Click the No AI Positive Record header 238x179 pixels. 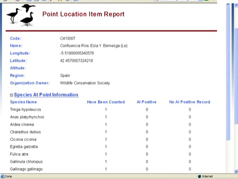189,102
